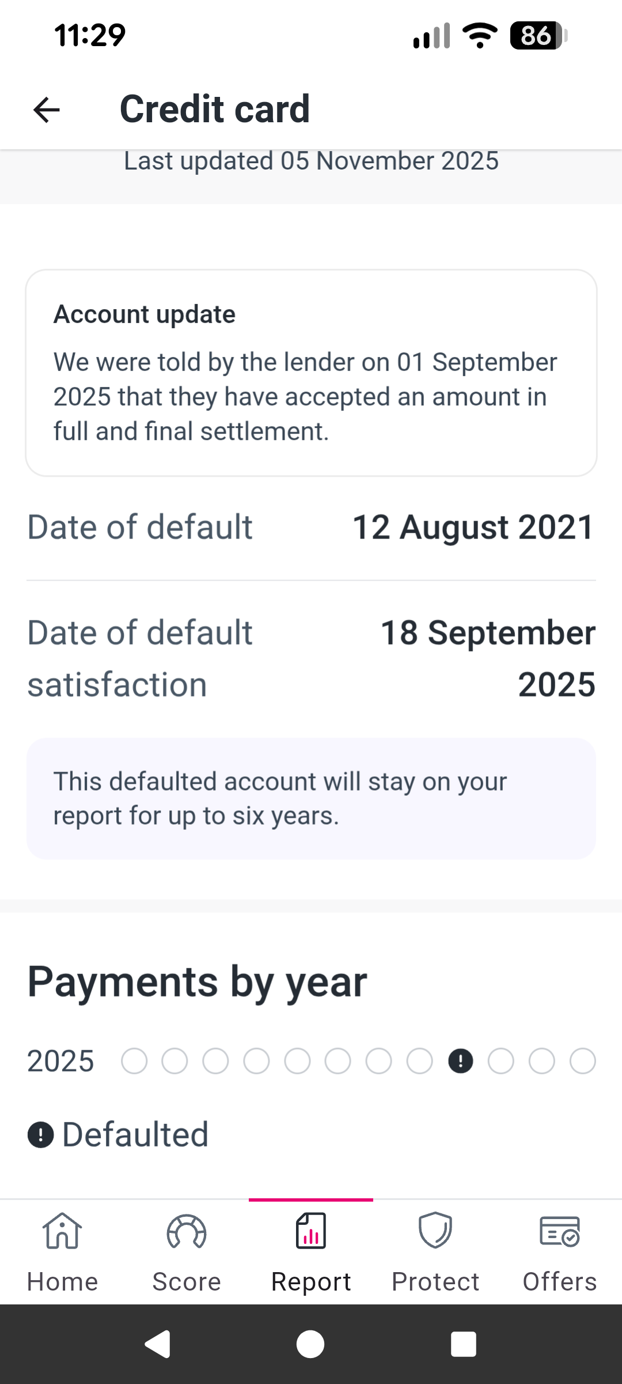Select the first 2025 payment circle

(134, 1061)
